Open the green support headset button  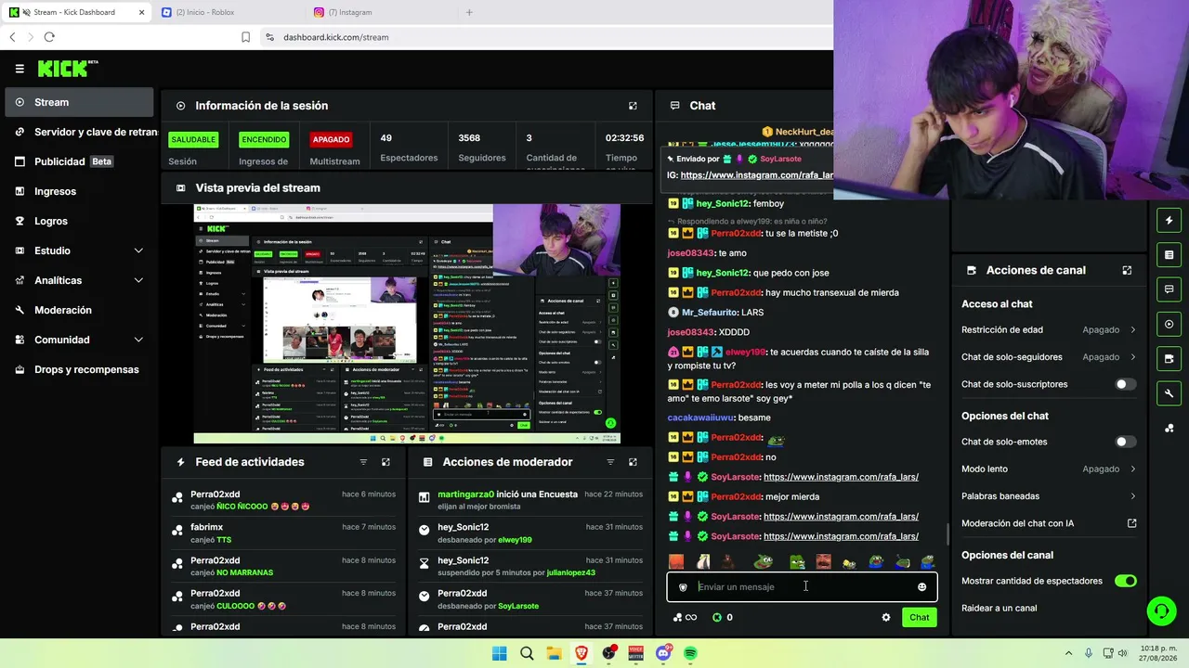click(x=1161, y=610)
